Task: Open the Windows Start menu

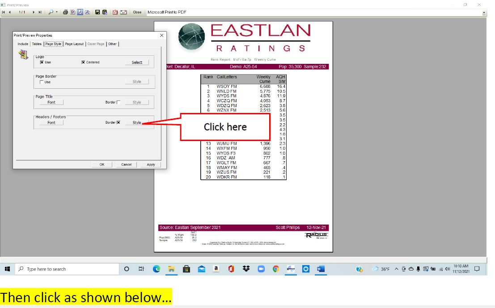Action: [8, 269]
